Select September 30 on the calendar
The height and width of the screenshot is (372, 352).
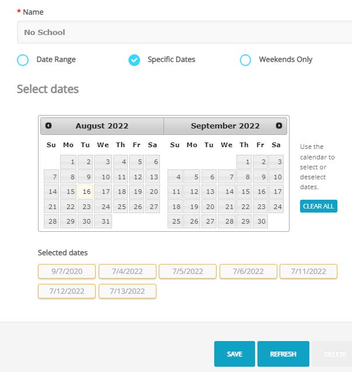[260, 221]
